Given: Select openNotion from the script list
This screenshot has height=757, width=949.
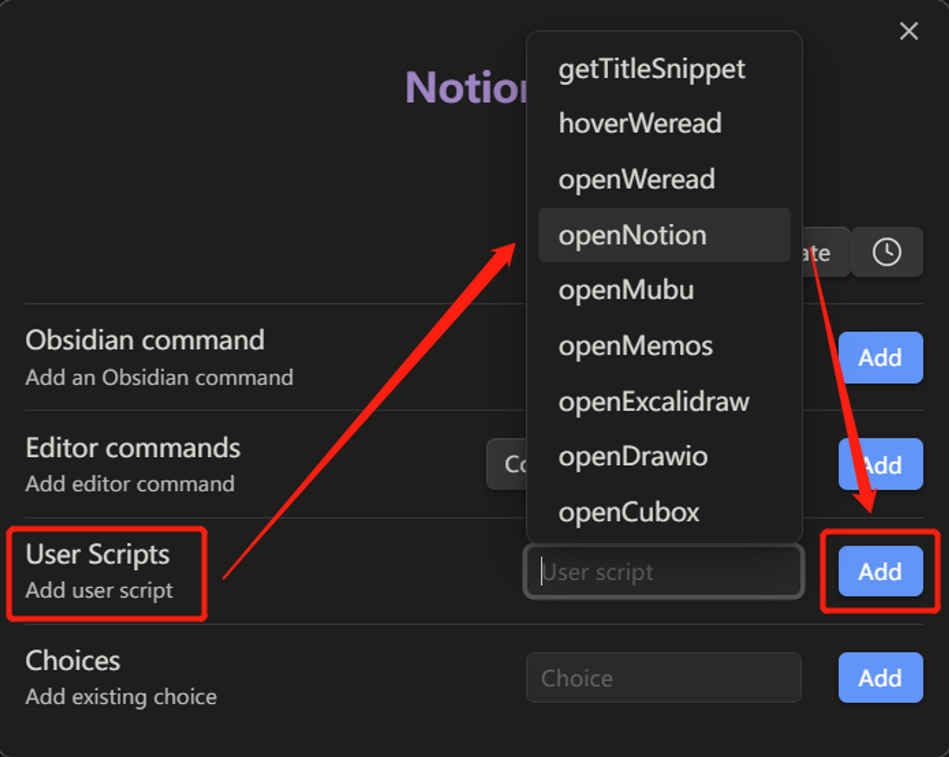Looking at the screenshot, I should [633, 235].
